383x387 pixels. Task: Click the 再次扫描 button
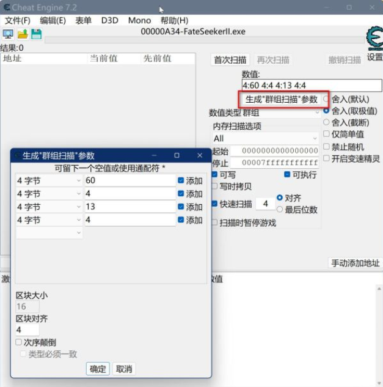tap(273, 60)
